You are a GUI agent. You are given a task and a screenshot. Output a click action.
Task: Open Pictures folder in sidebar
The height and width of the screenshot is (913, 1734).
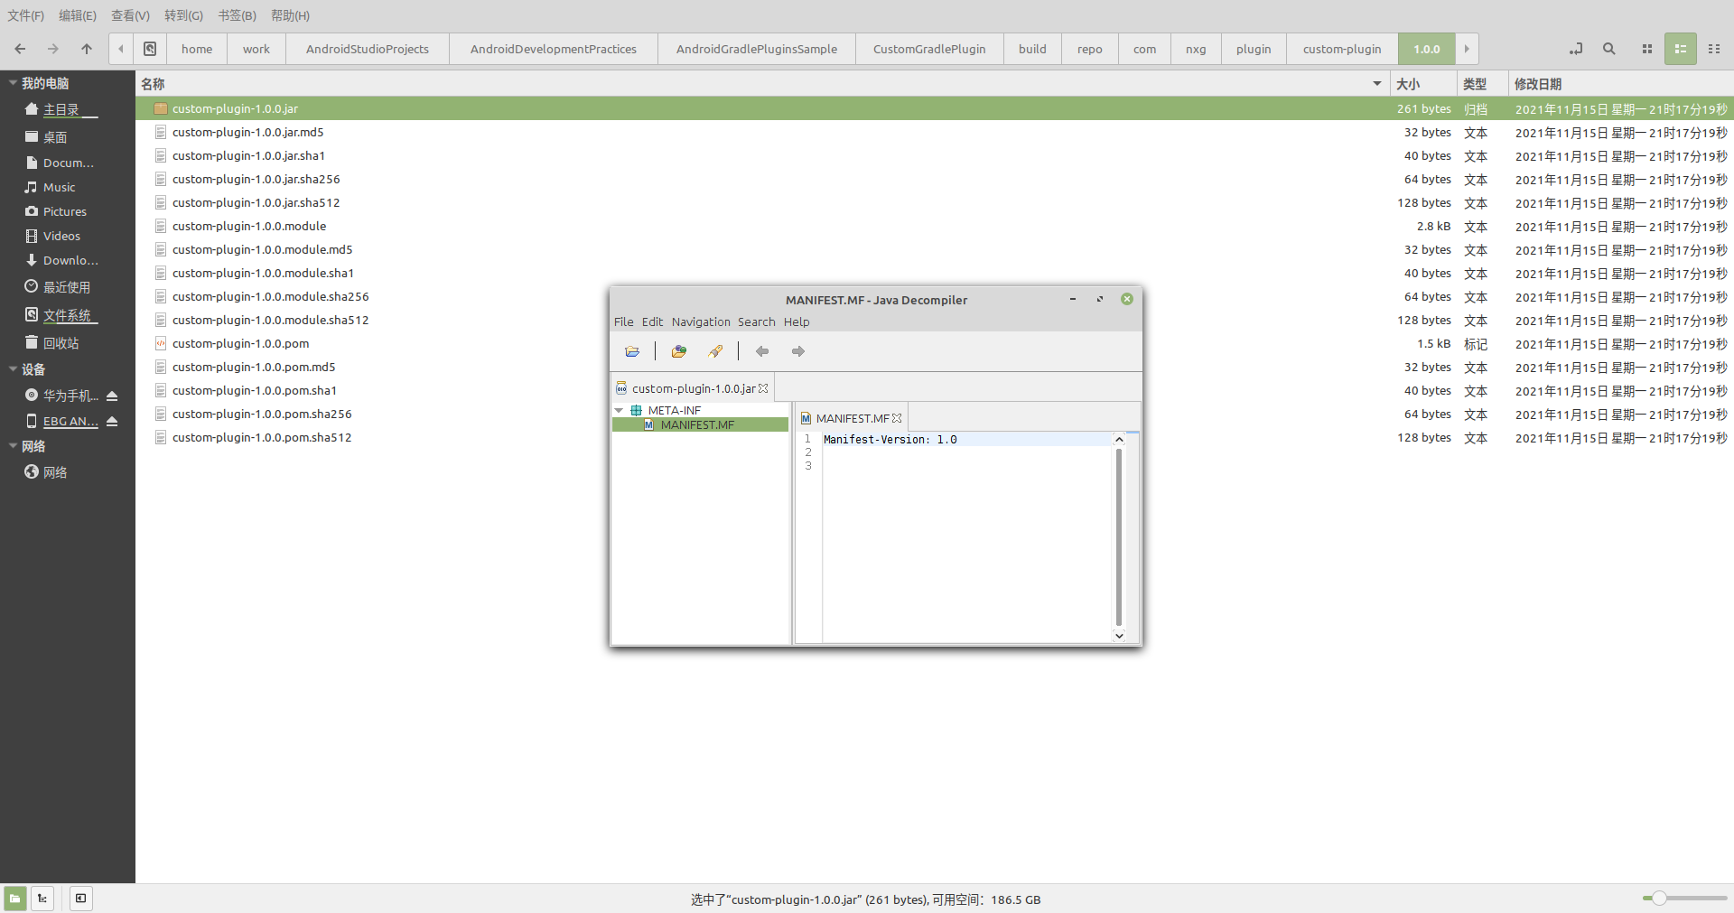(65, 211)
